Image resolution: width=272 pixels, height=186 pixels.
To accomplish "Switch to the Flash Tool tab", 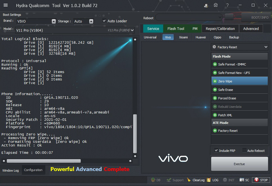I will click(176, 29).
